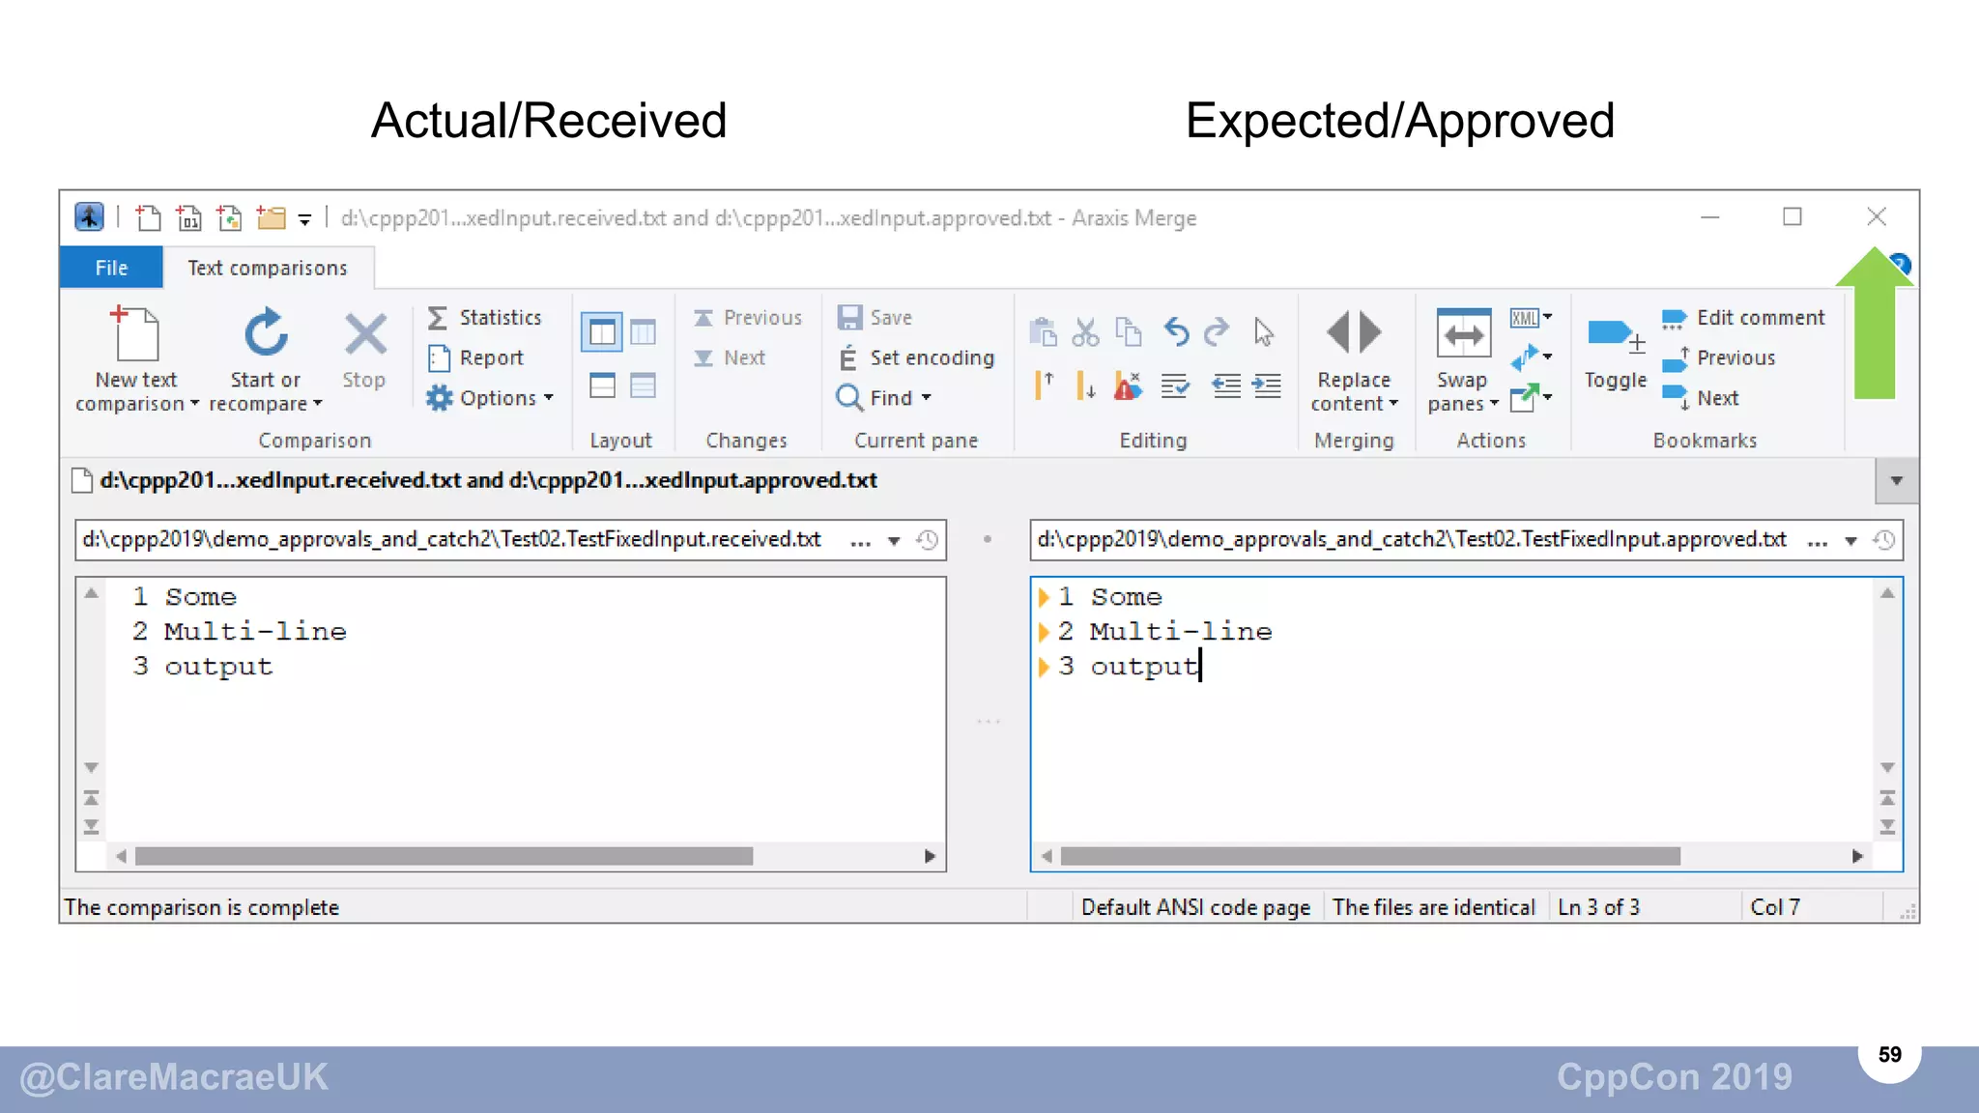The image size is (1979, 1113).
Task: Click 'The files are identical' status text
Action: pyautogui.click(x=1434, y=907)
